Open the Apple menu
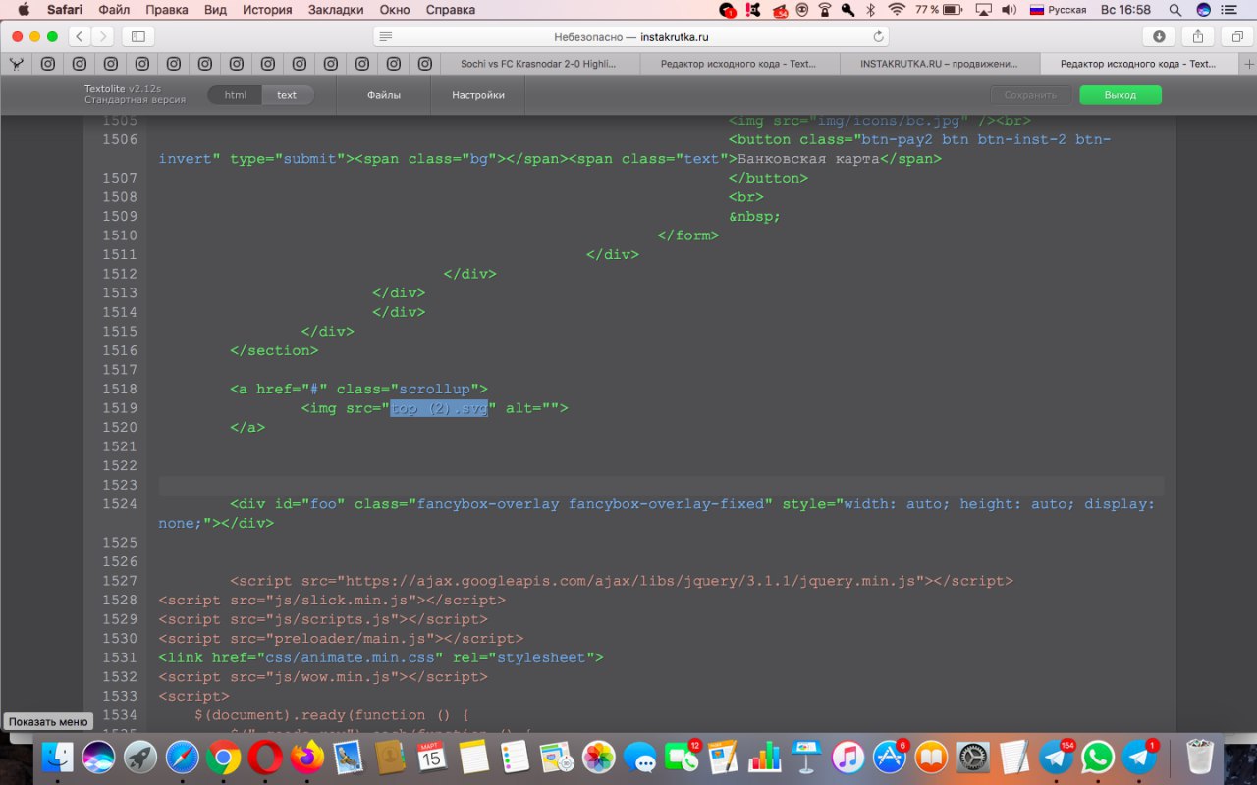The image size is (1257, 785). click(x=24, y=10)
